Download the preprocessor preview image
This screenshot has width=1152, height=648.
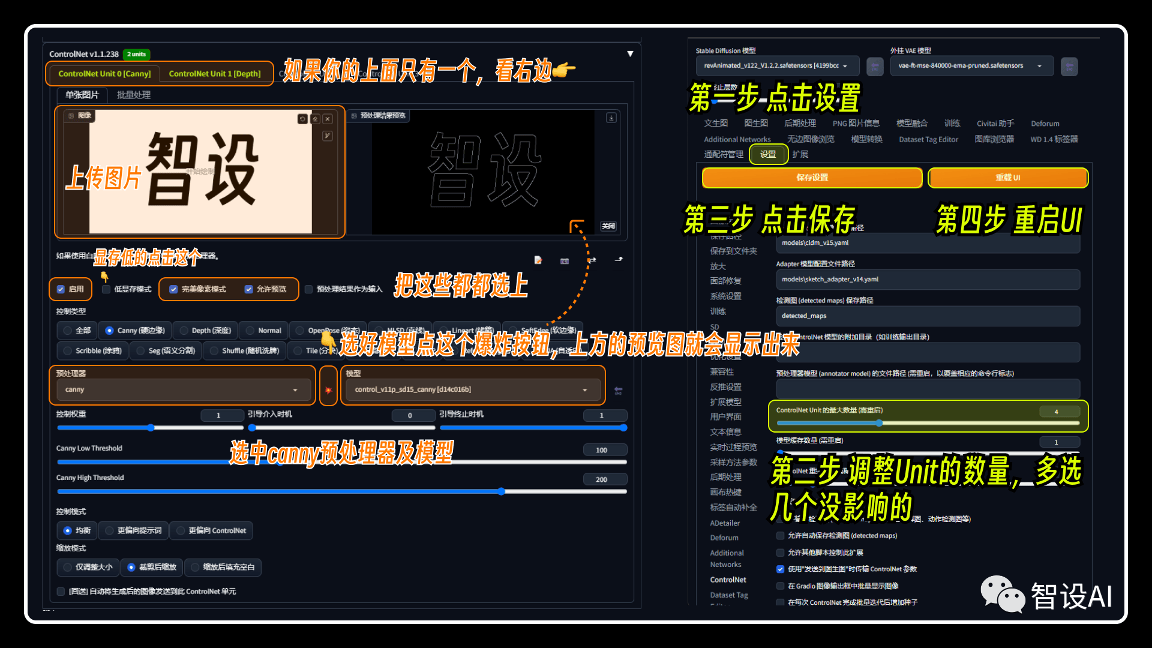click(x=611, y=118)
